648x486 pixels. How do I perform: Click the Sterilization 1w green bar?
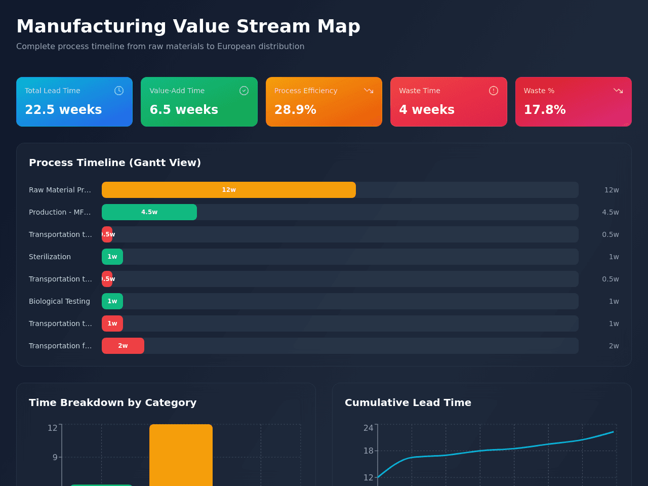[112, 257]
